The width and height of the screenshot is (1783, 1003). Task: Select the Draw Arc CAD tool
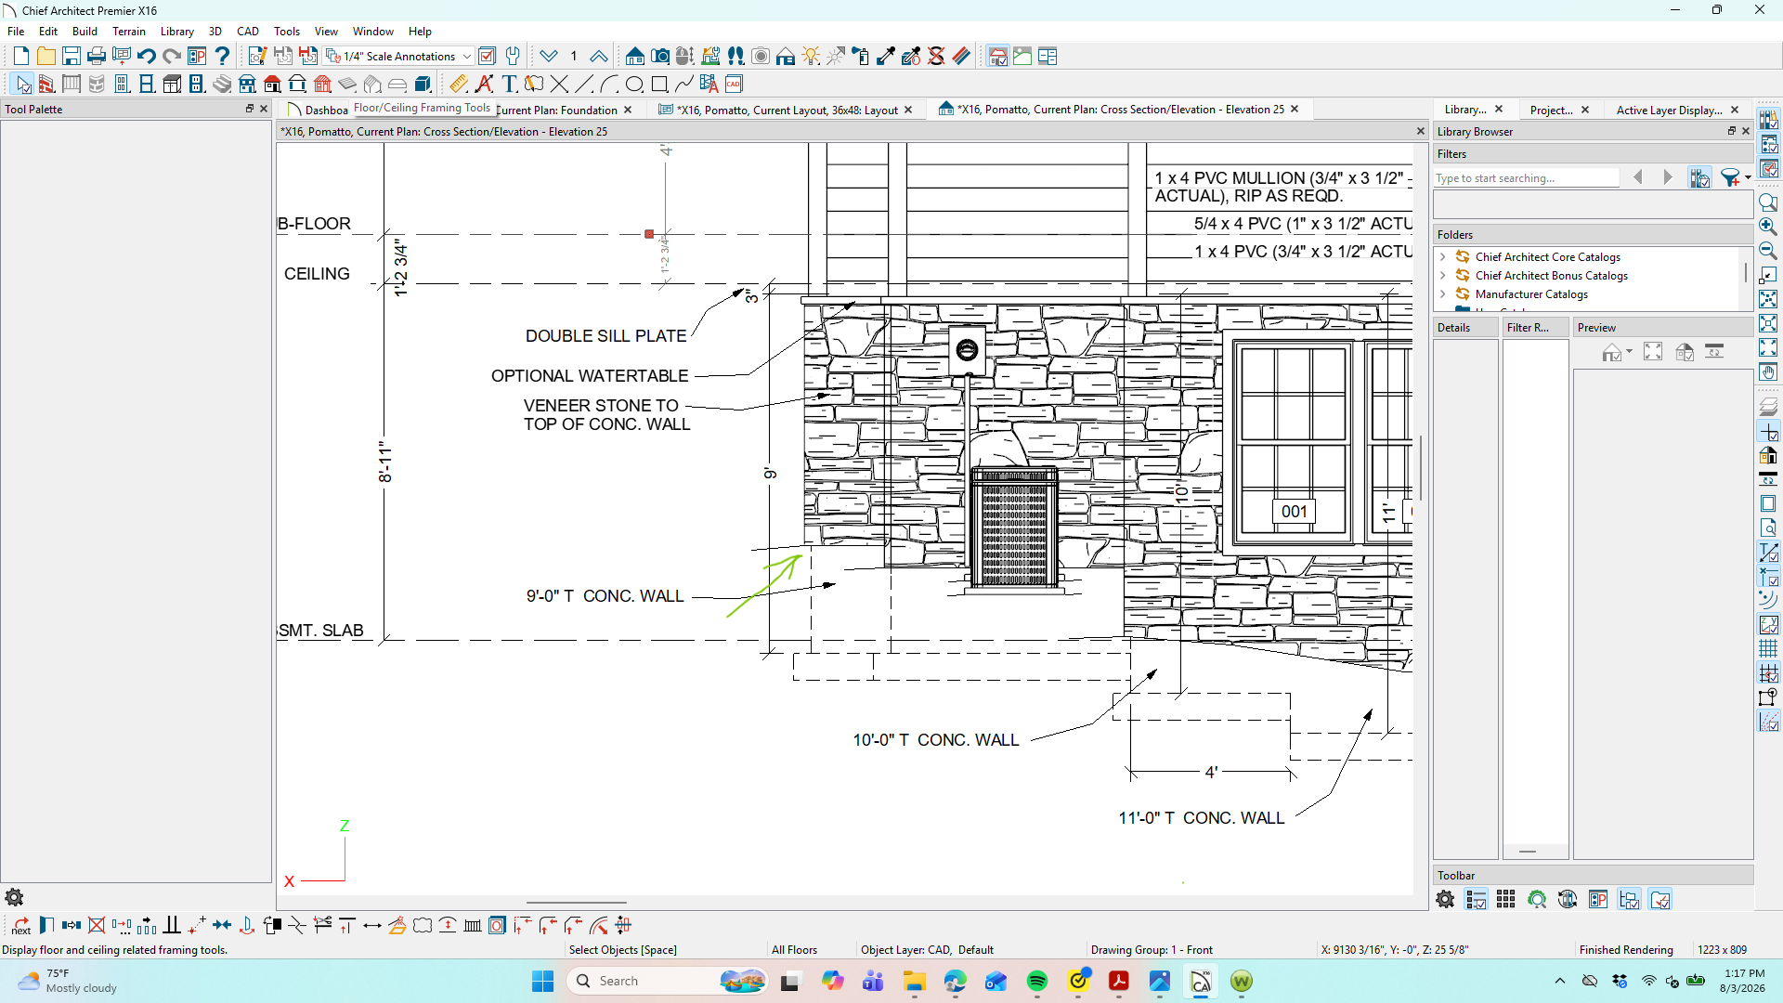(x=609, y=85)
